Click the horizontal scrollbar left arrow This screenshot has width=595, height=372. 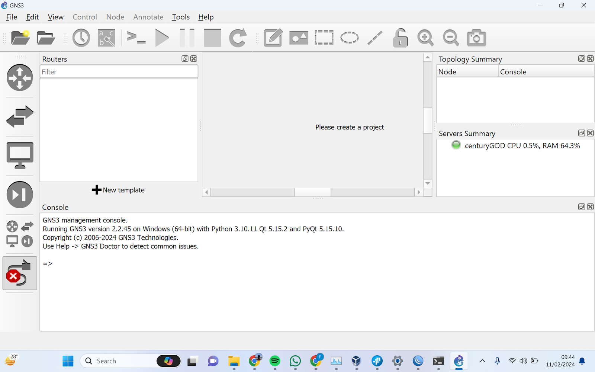[206, 192]
